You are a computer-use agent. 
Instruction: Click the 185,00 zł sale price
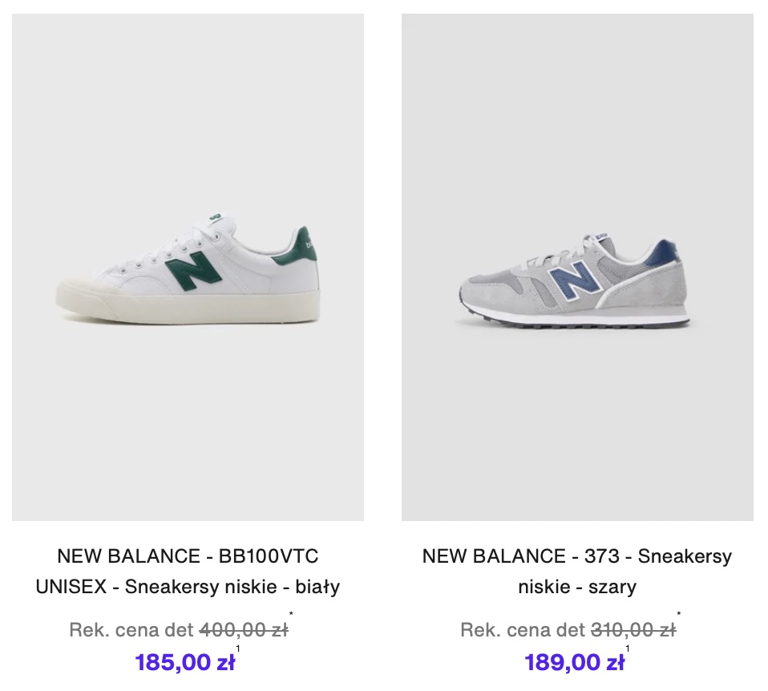coord(185,663)
